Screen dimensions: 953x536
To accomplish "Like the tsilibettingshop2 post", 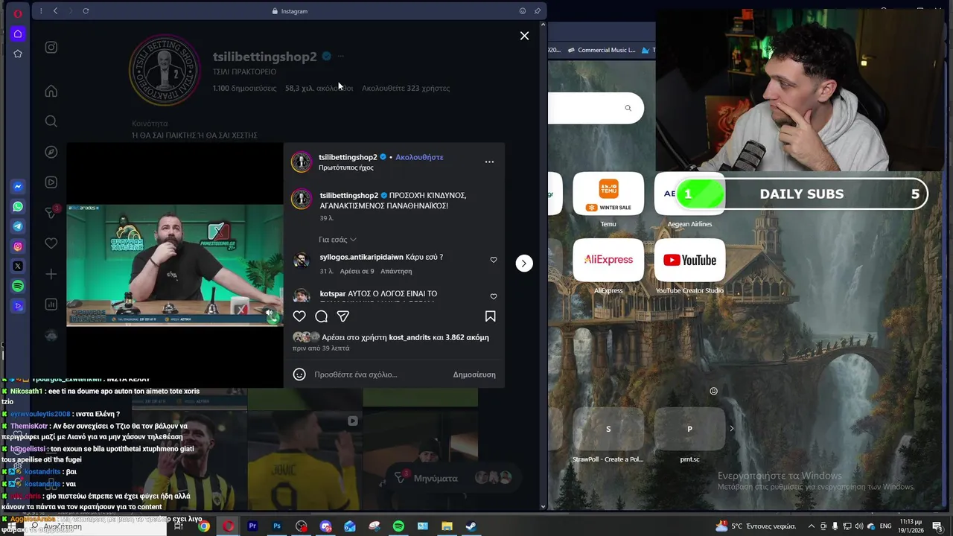I will coord(299,316).
